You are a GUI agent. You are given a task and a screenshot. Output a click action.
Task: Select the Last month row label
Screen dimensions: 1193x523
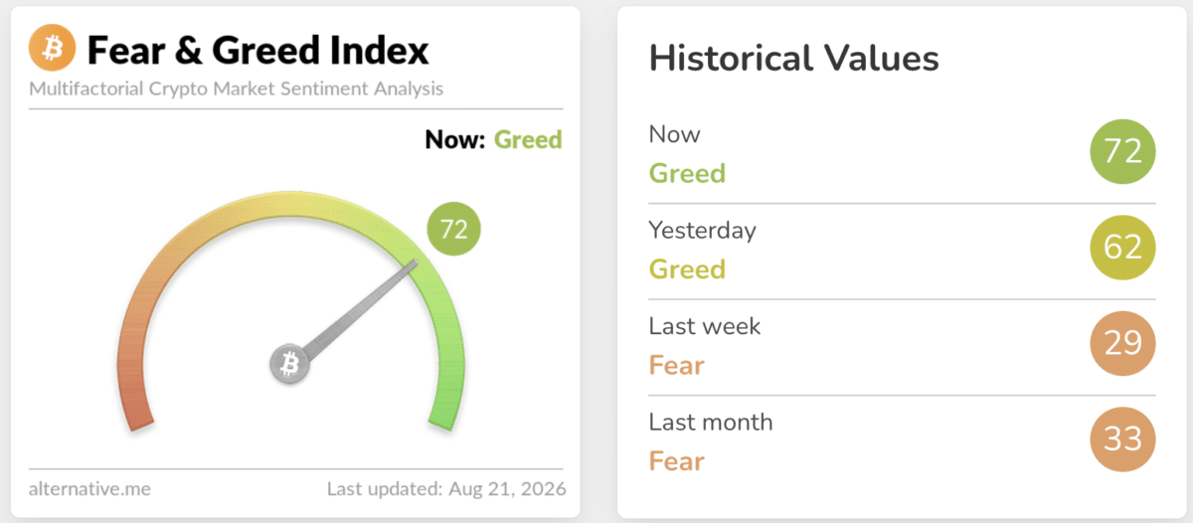pyautogui.click(x=711, y=422)
